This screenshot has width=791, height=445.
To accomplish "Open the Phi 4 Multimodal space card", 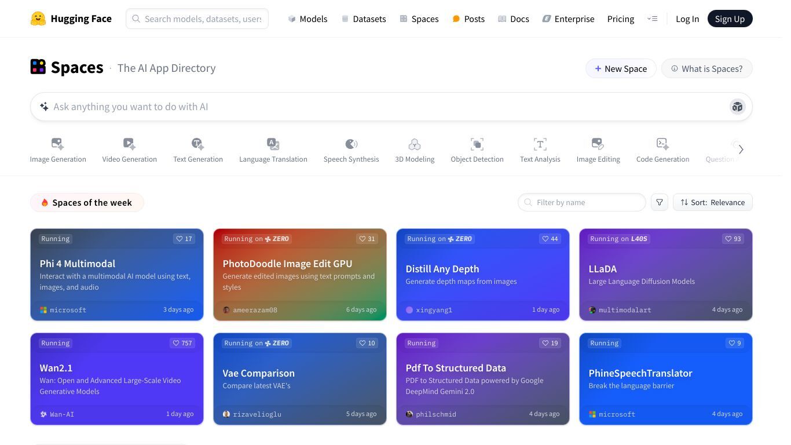I will coord(117,275).
